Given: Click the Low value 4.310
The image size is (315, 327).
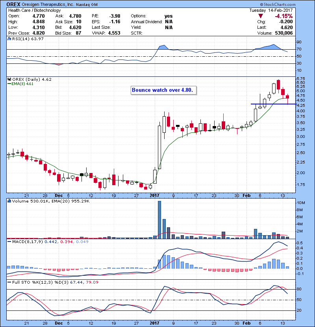Looking at the screenshot, I should [39, 27].
